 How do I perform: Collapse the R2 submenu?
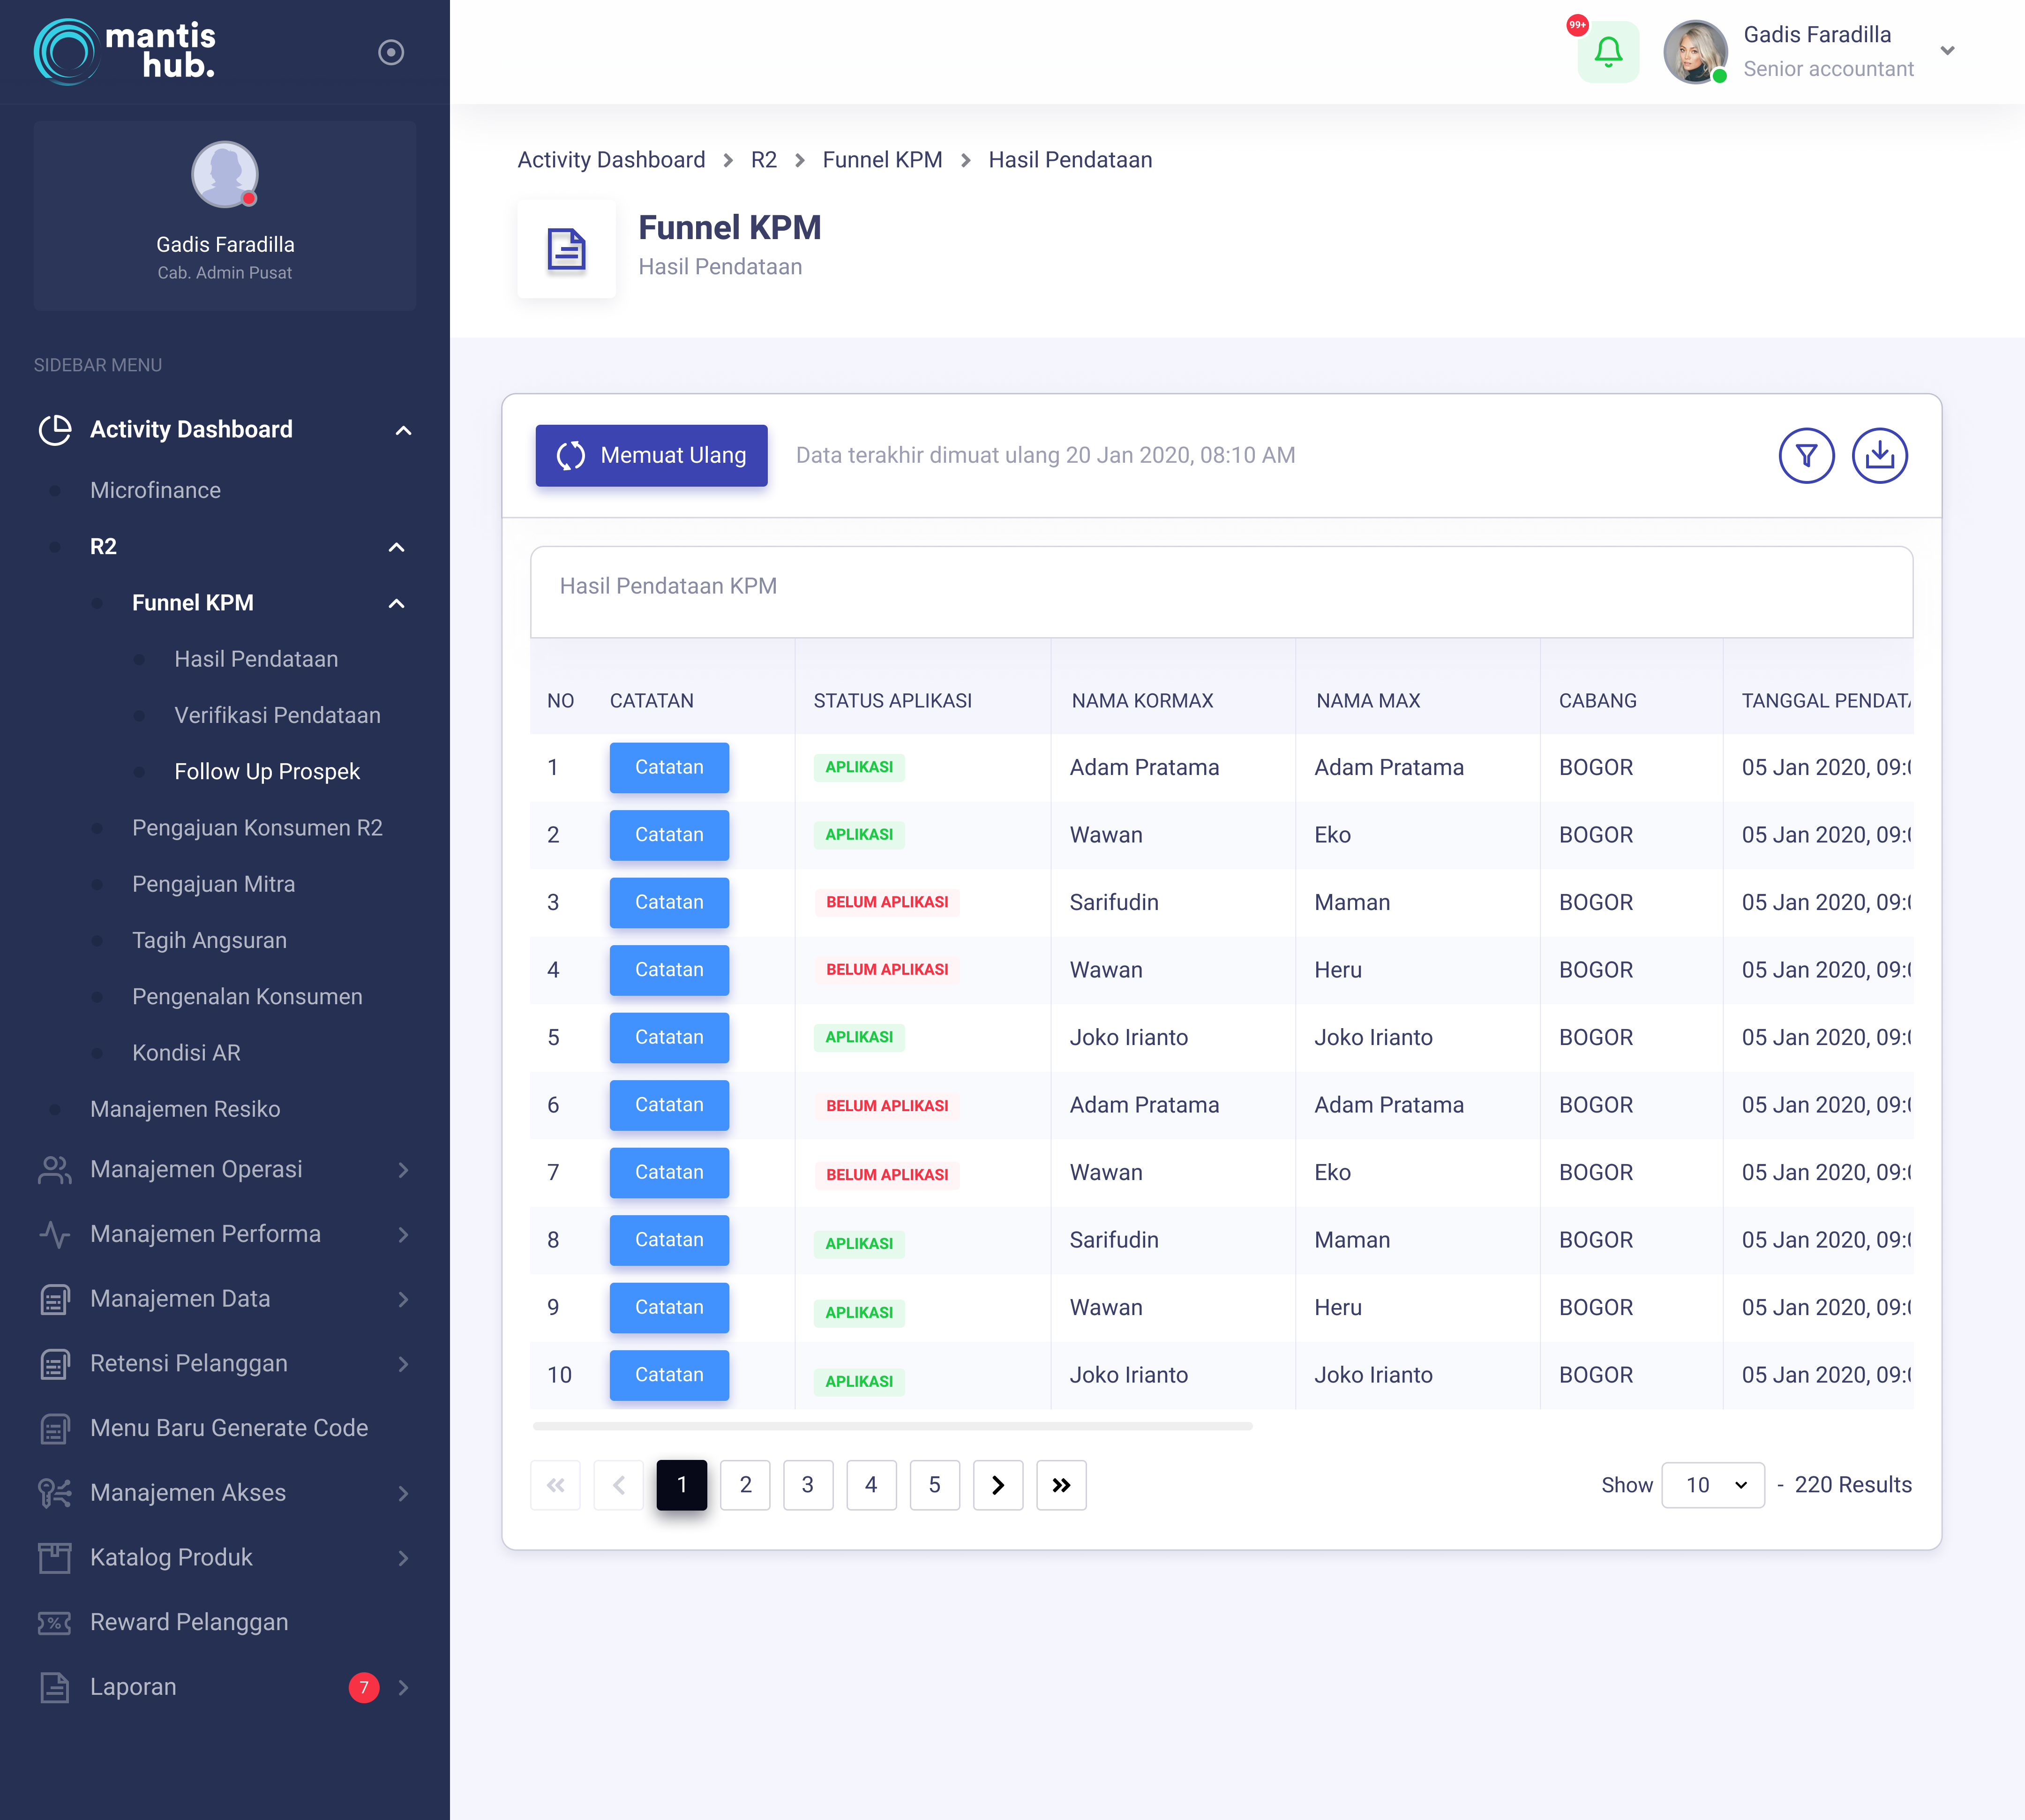[x=397, y=547]
